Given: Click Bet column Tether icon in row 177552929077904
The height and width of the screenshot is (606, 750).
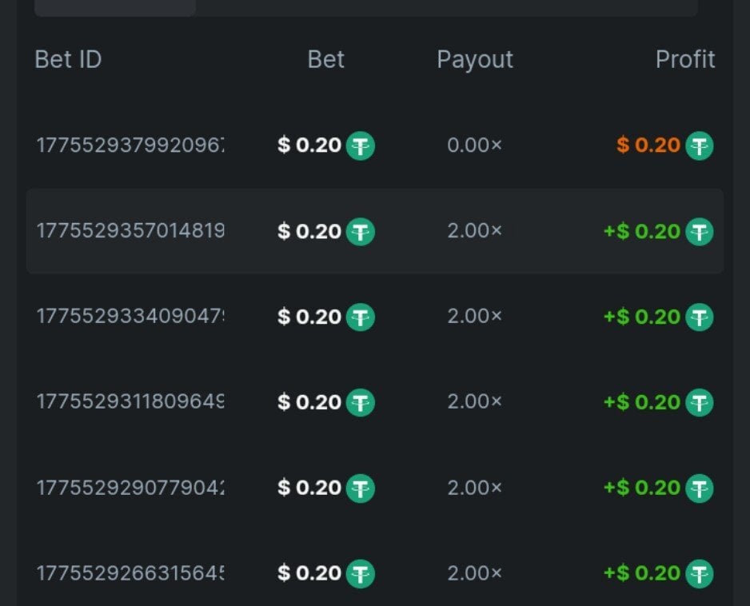Looking at the screenshot, I should click(x=360, y=488).
